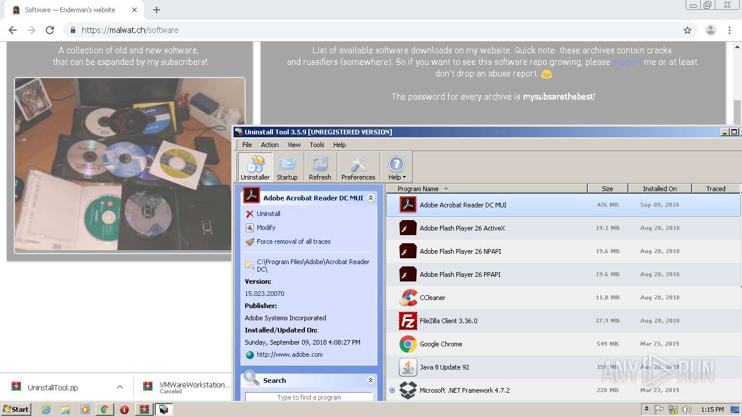Screen dimensions: 742x417
Task: Click the 549 MB size of Google Chrome
Action: (608, 344)
